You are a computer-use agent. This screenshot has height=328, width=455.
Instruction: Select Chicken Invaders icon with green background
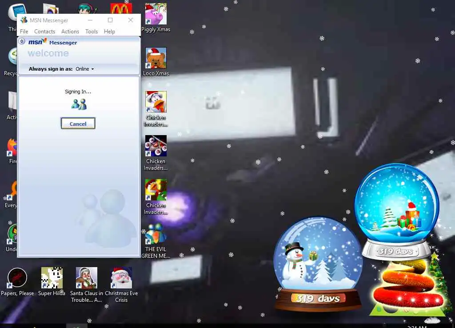click(x=156, y=197)
